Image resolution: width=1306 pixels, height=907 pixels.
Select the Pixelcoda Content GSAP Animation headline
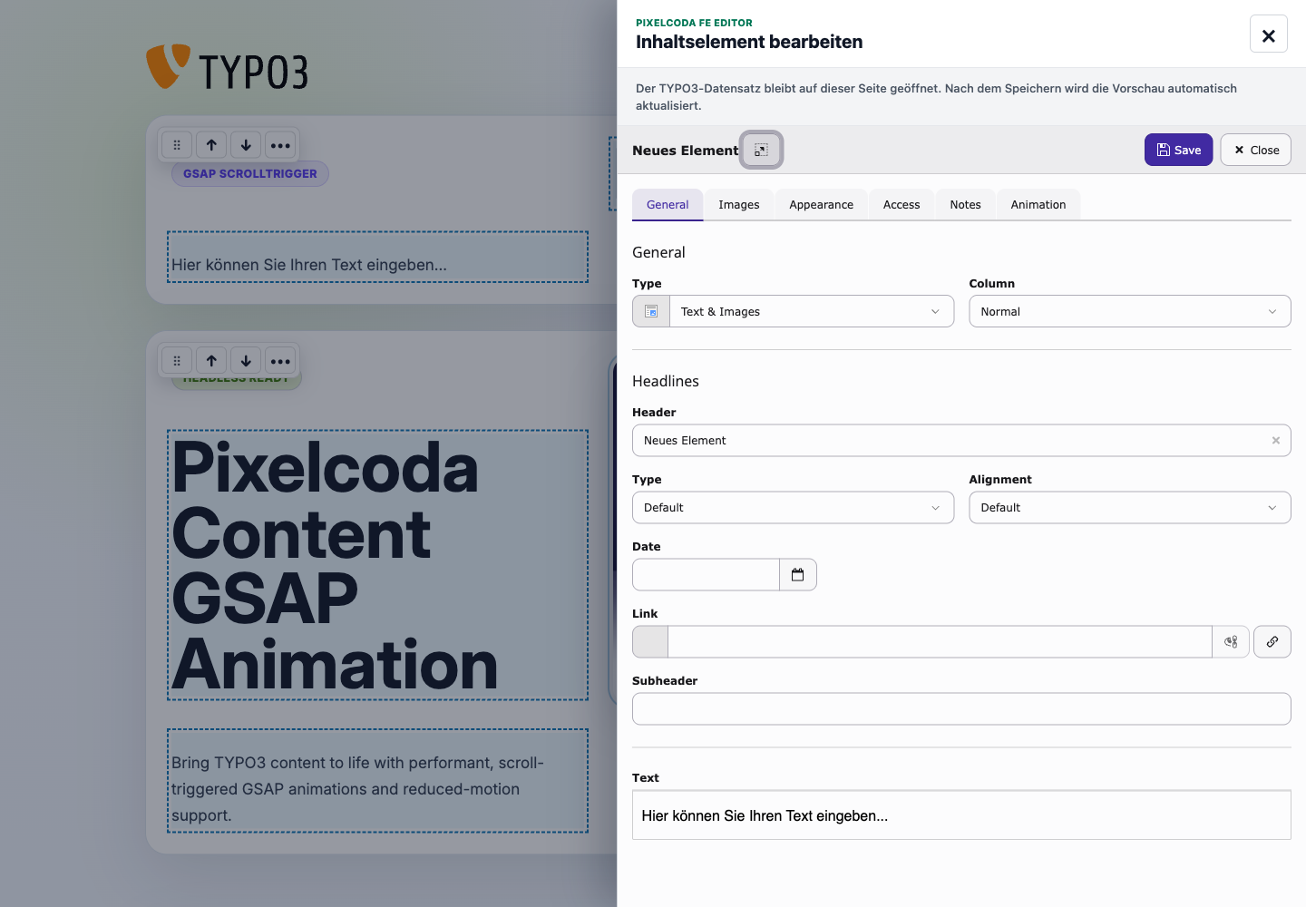(378, 565)
